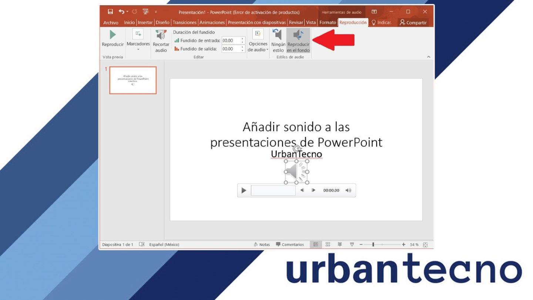
Task: Select the Reproducción tab
Action: pyautogui.click(x=353, y=23)
